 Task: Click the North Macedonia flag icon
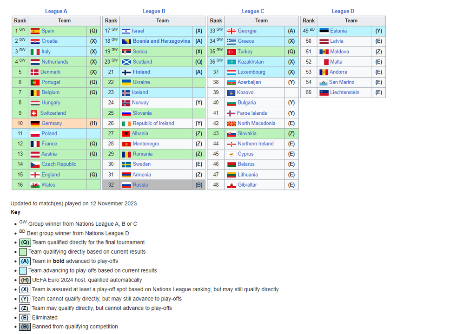[x=231, y=124]
